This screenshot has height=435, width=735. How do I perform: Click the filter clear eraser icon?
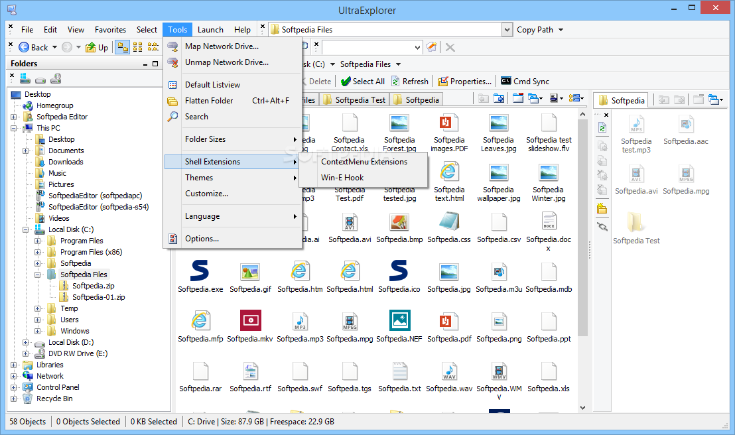click(x=431, y=47)
